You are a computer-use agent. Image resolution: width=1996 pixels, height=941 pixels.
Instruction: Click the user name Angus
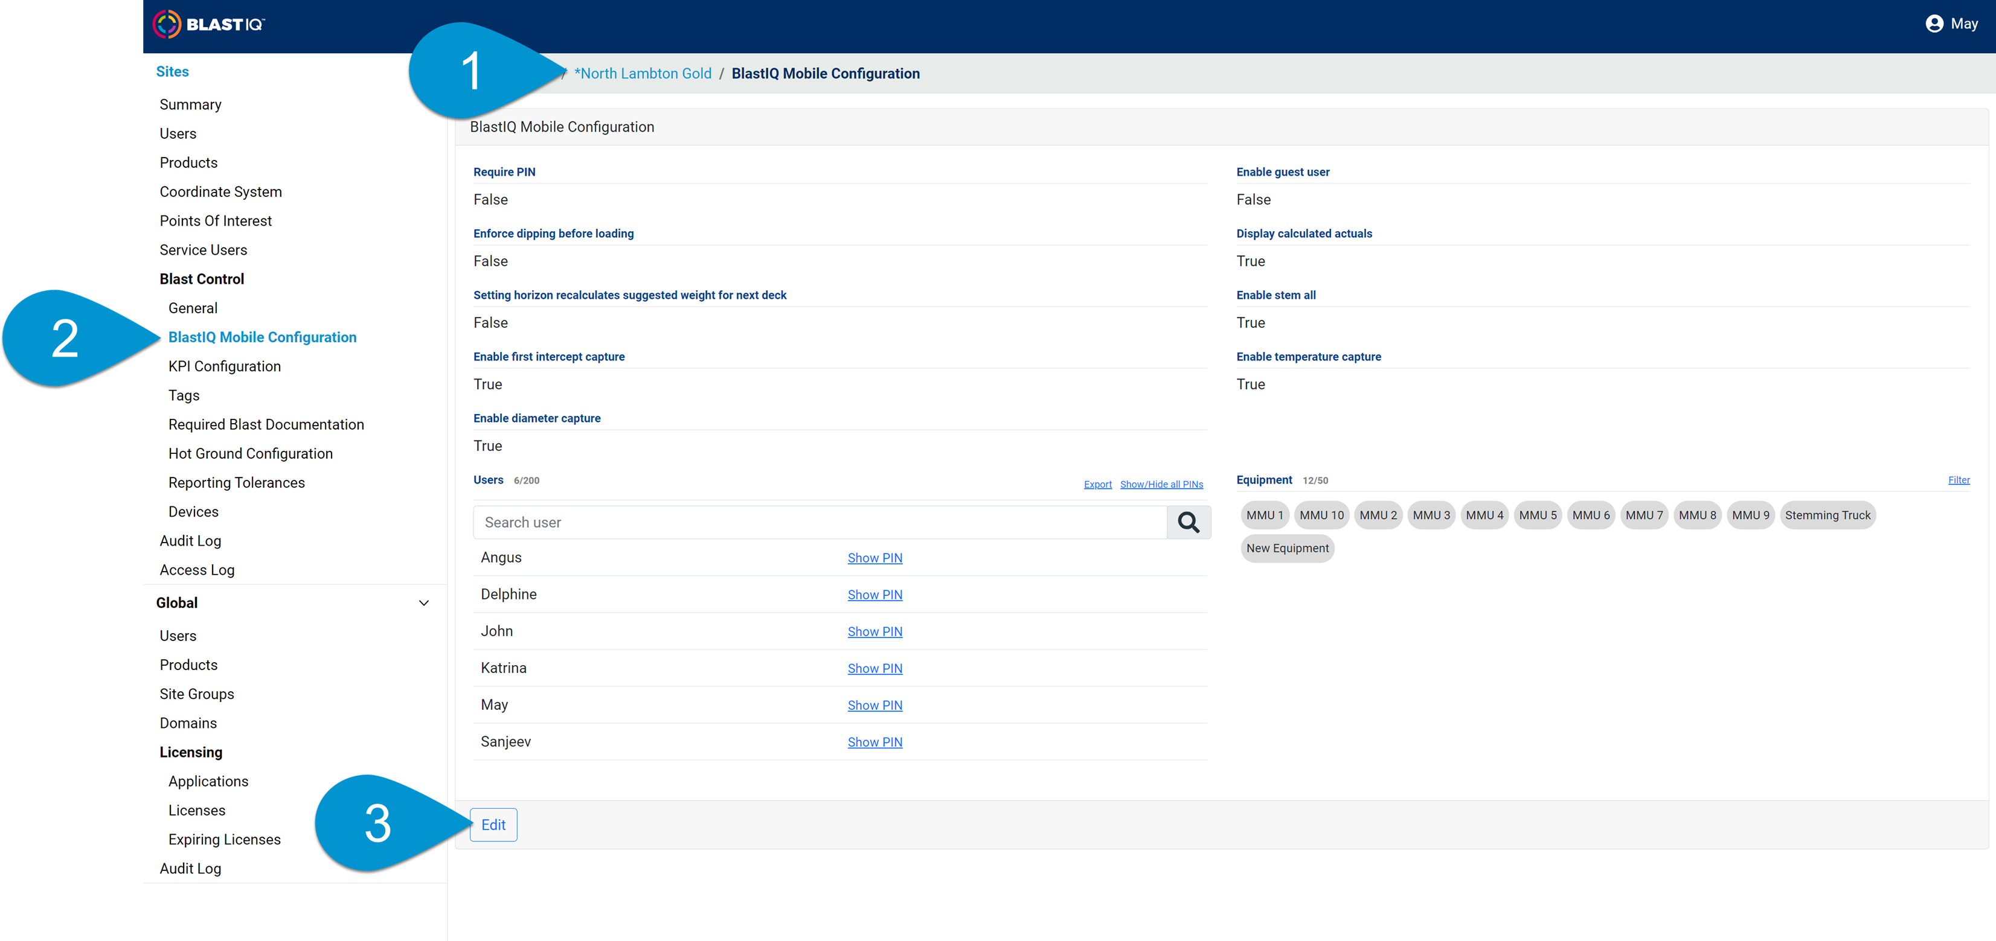tap(501, 558)
